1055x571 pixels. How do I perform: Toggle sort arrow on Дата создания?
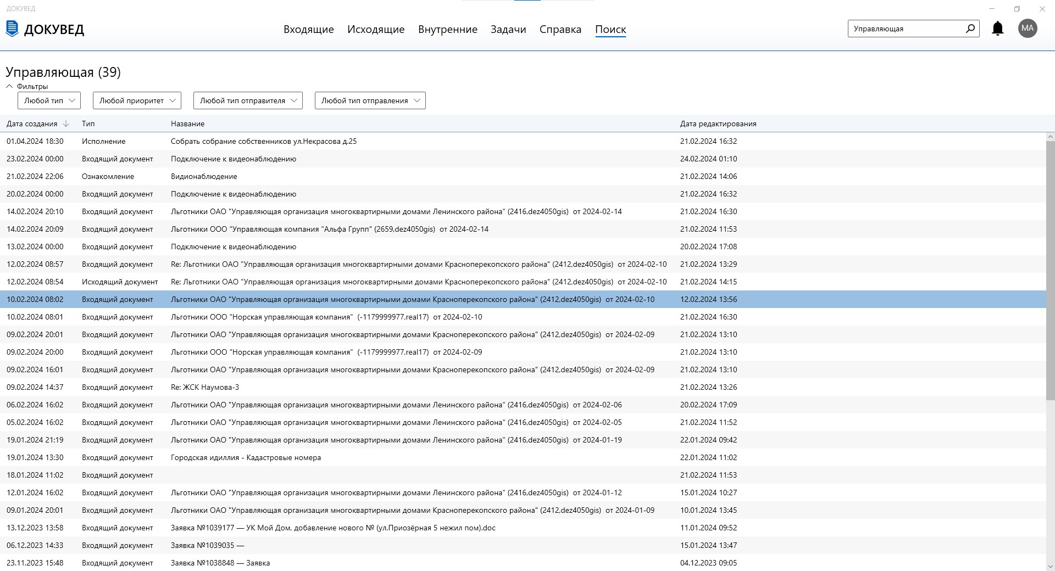pyautogui.click(x=66, y=124)
